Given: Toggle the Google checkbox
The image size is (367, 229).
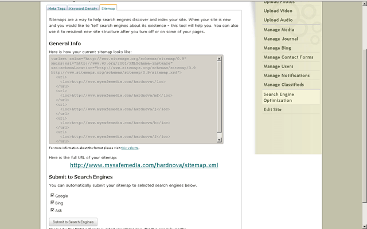Looking at the screenshot, I should point(52,196).
